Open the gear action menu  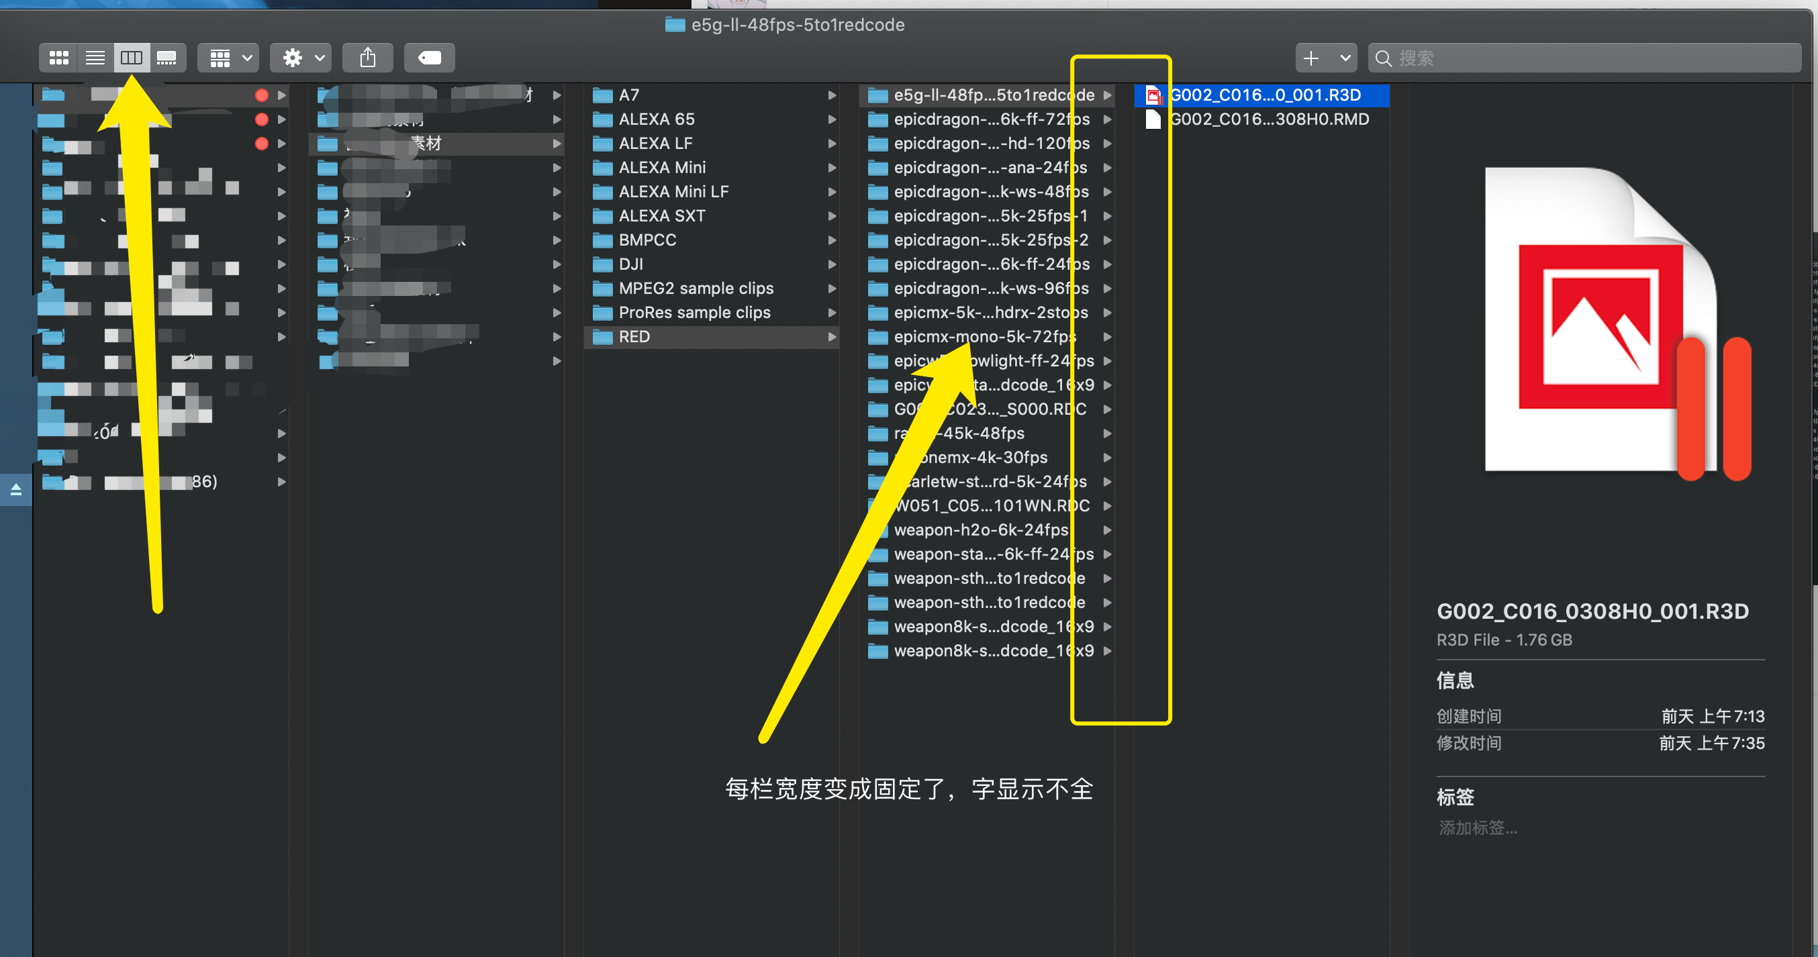[302, 58]
